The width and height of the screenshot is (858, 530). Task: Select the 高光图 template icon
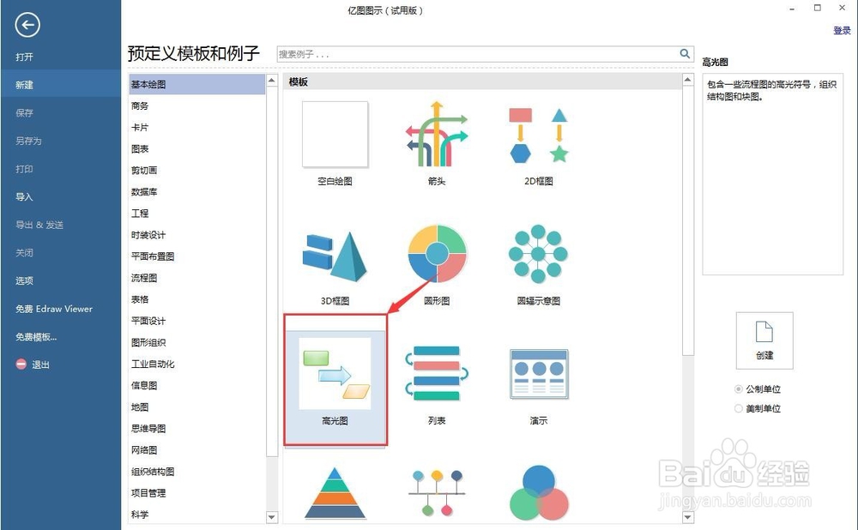point(335,374)
